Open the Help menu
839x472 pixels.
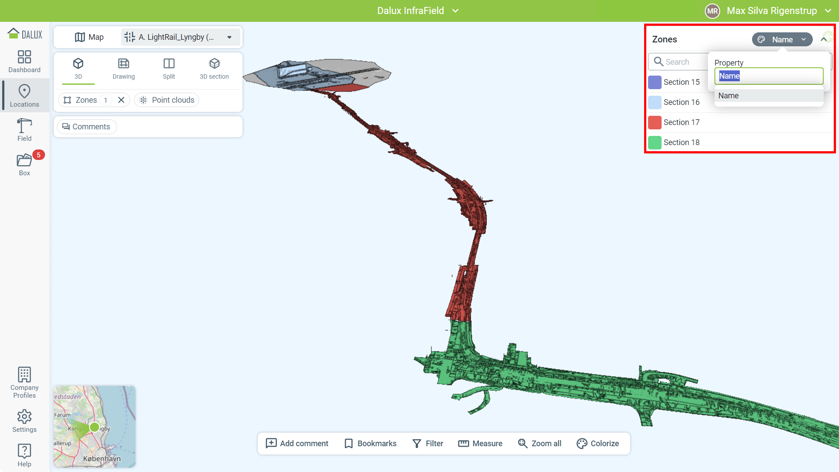point(24,455)
